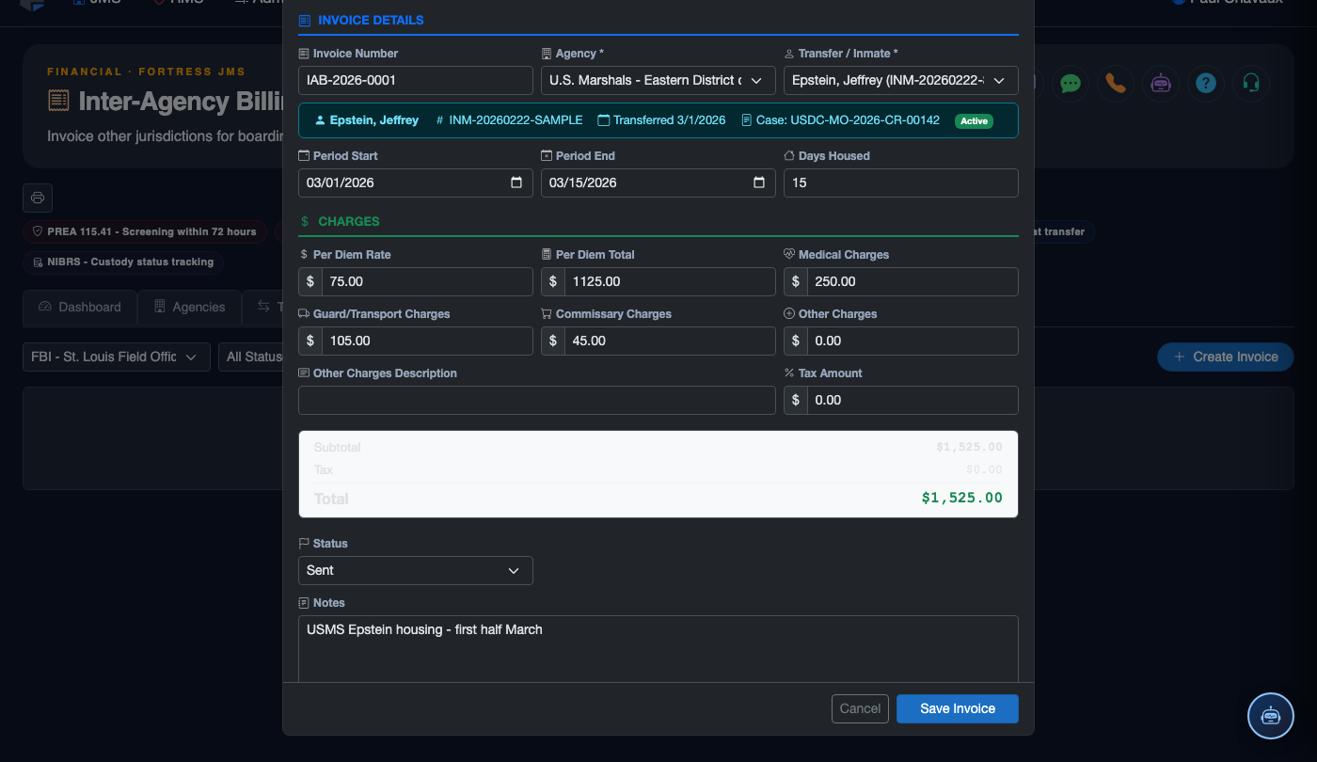Cancel the invoice dialog
Viewport: 1317px width, 762px height.
(x=860, y=708)
